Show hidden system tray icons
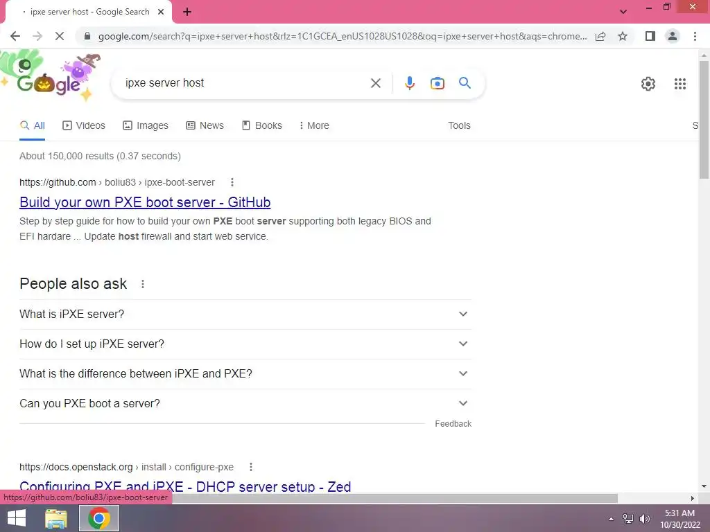 tap(612, 519)
